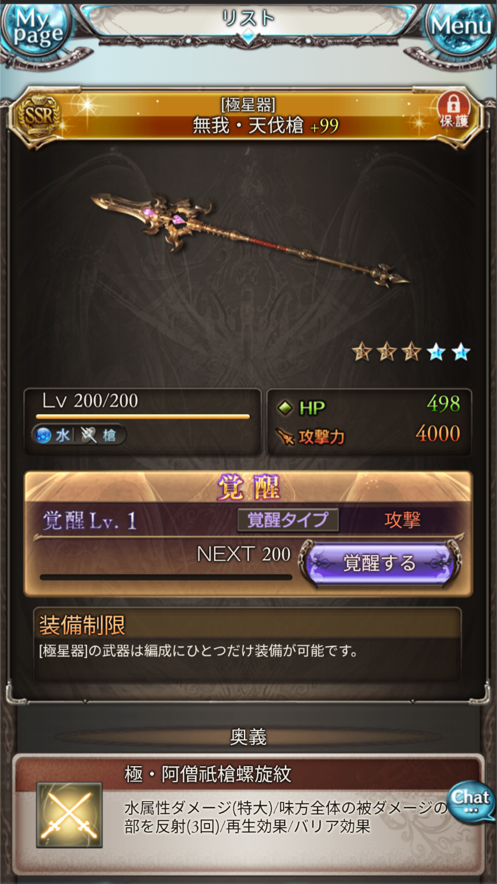Open the Chat bubble

pos(471,801)
